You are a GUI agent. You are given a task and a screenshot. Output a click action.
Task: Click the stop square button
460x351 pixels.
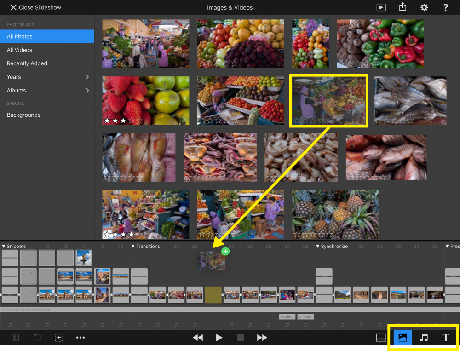[x=241, y=338]
